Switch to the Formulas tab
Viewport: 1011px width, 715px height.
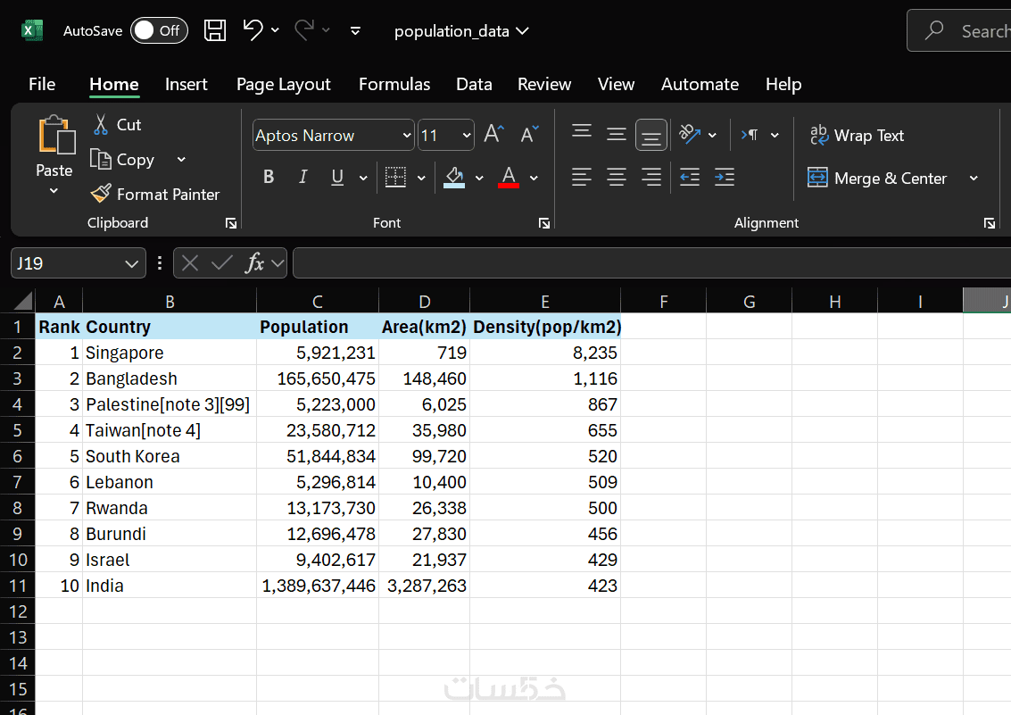[x=394, y=84]
